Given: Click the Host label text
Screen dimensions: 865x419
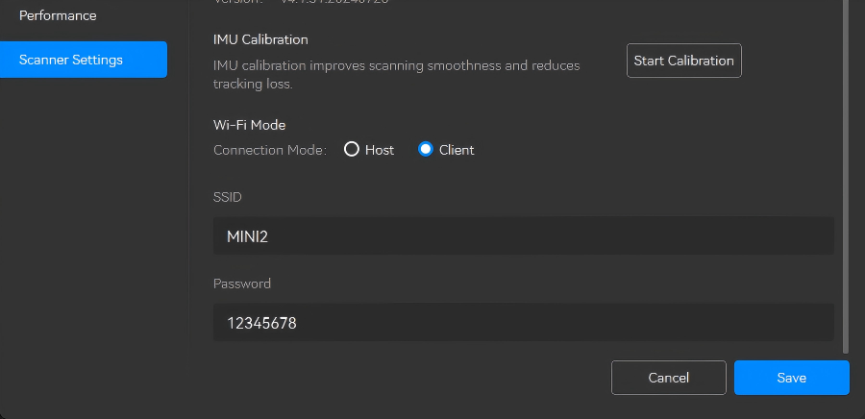Looking at the screenshot, I should click(x=380, y=150).
